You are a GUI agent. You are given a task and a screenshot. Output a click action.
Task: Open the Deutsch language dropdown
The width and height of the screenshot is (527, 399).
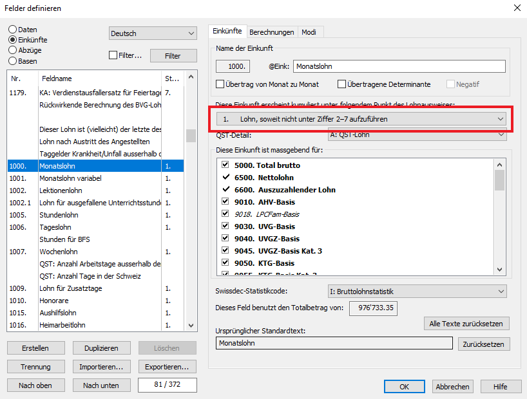click(153, 33)
